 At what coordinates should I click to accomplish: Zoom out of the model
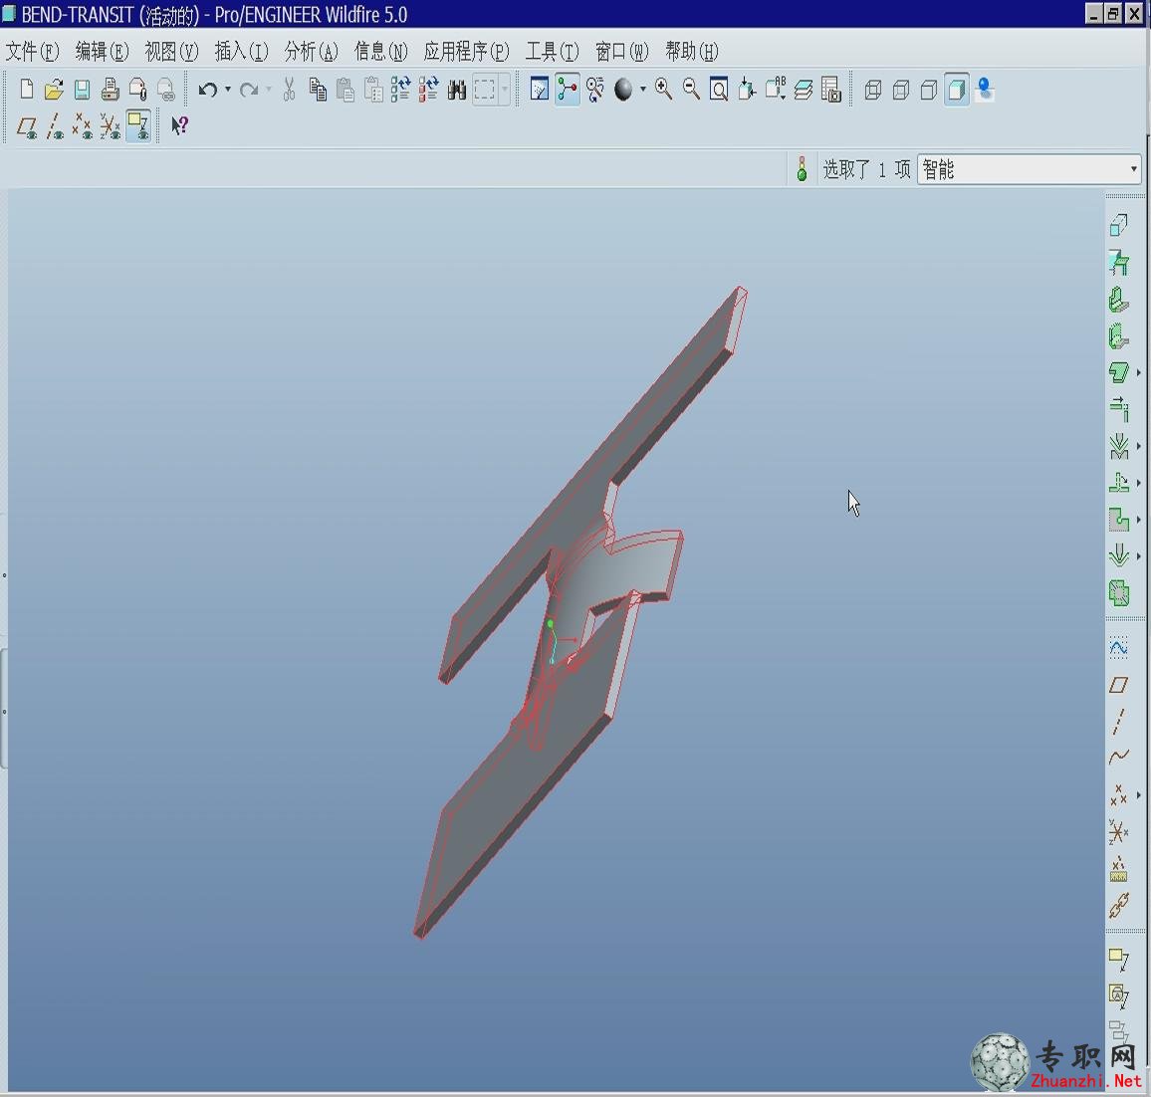691,90
